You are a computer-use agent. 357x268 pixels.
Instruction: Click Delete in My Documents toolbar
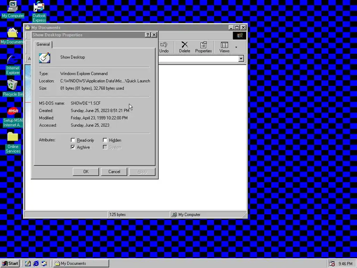click(x=184, y=47)
